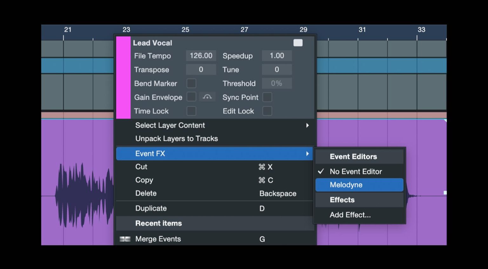Image resolution: width=488 pixels, height=269 pixels.
Task: Enable the Bend Marker checkbox
Action: tap(191, 83)
